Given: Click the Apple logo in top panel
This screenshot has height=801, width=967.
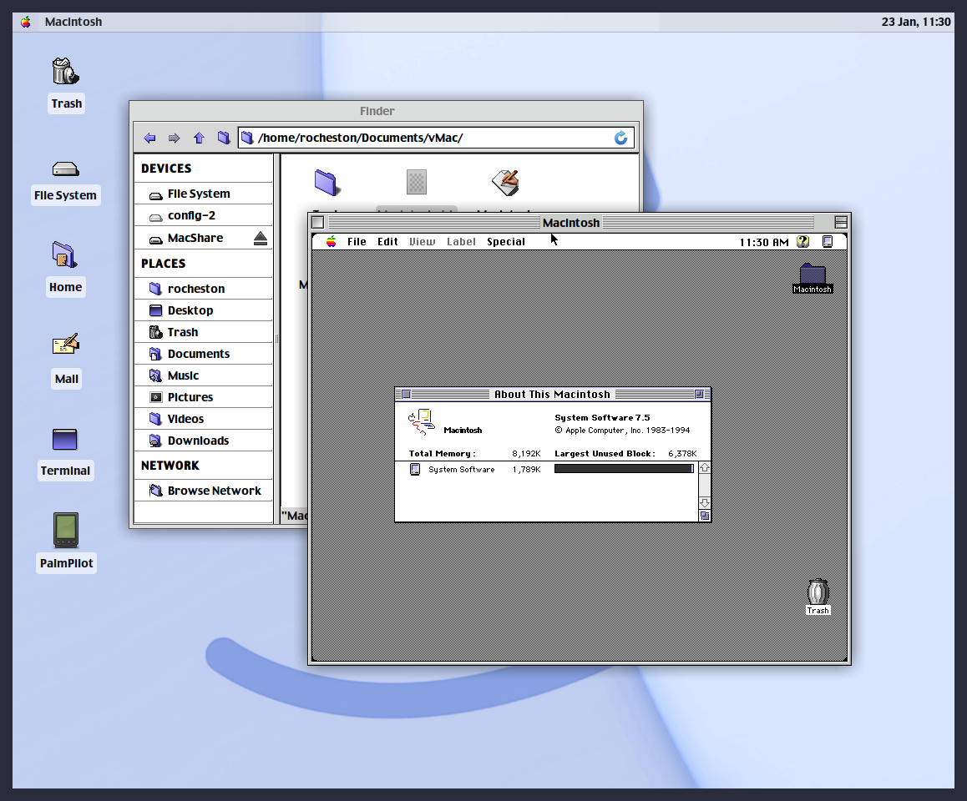Looking at the screenshot, I should coord(26,23).
